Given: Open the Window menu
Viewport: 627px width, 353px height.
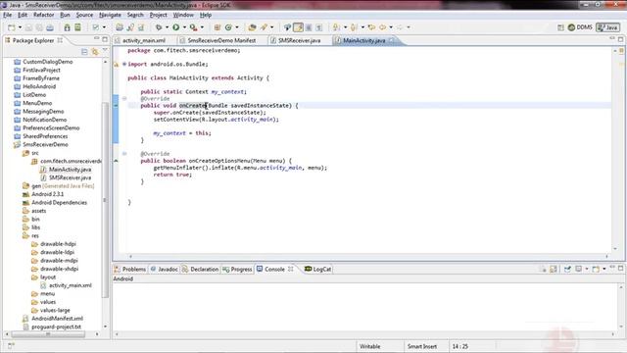Looking at the screenshot, I should click(x=183, y=15).
